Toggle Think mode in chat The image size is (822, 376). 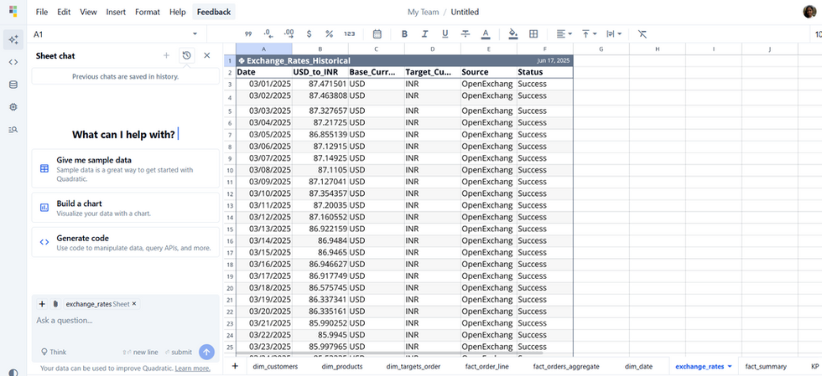(54, 352)
